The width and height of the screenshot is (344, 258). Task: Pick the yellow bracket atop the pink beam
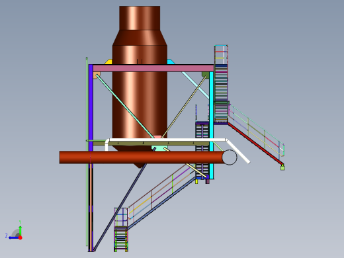click(x=108, y=62)
